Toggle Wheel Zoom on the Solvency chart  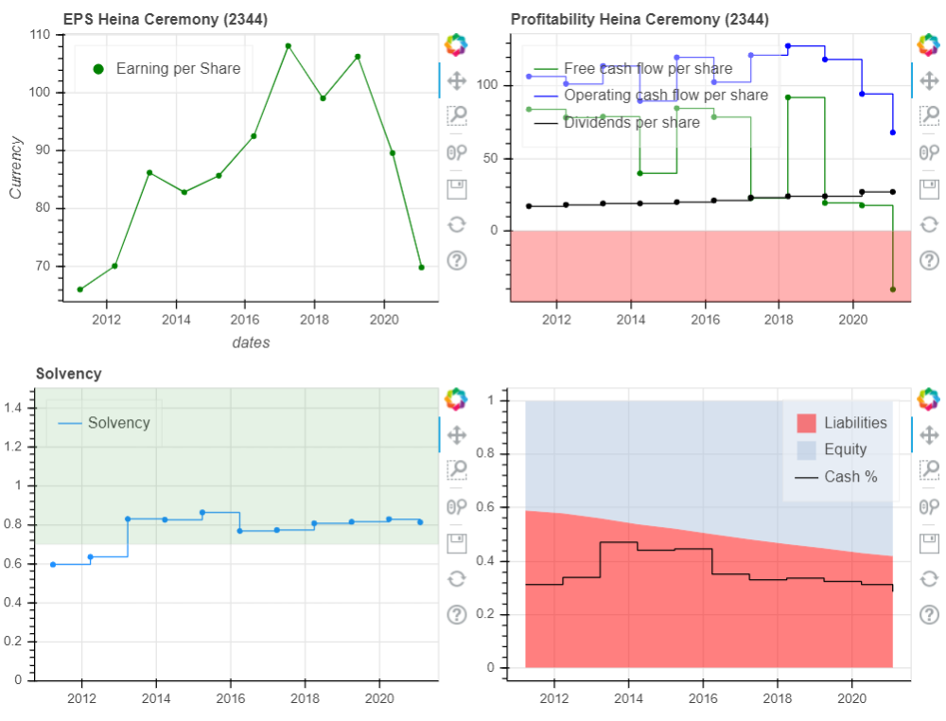pyautogui.click(x=456, y=506)
